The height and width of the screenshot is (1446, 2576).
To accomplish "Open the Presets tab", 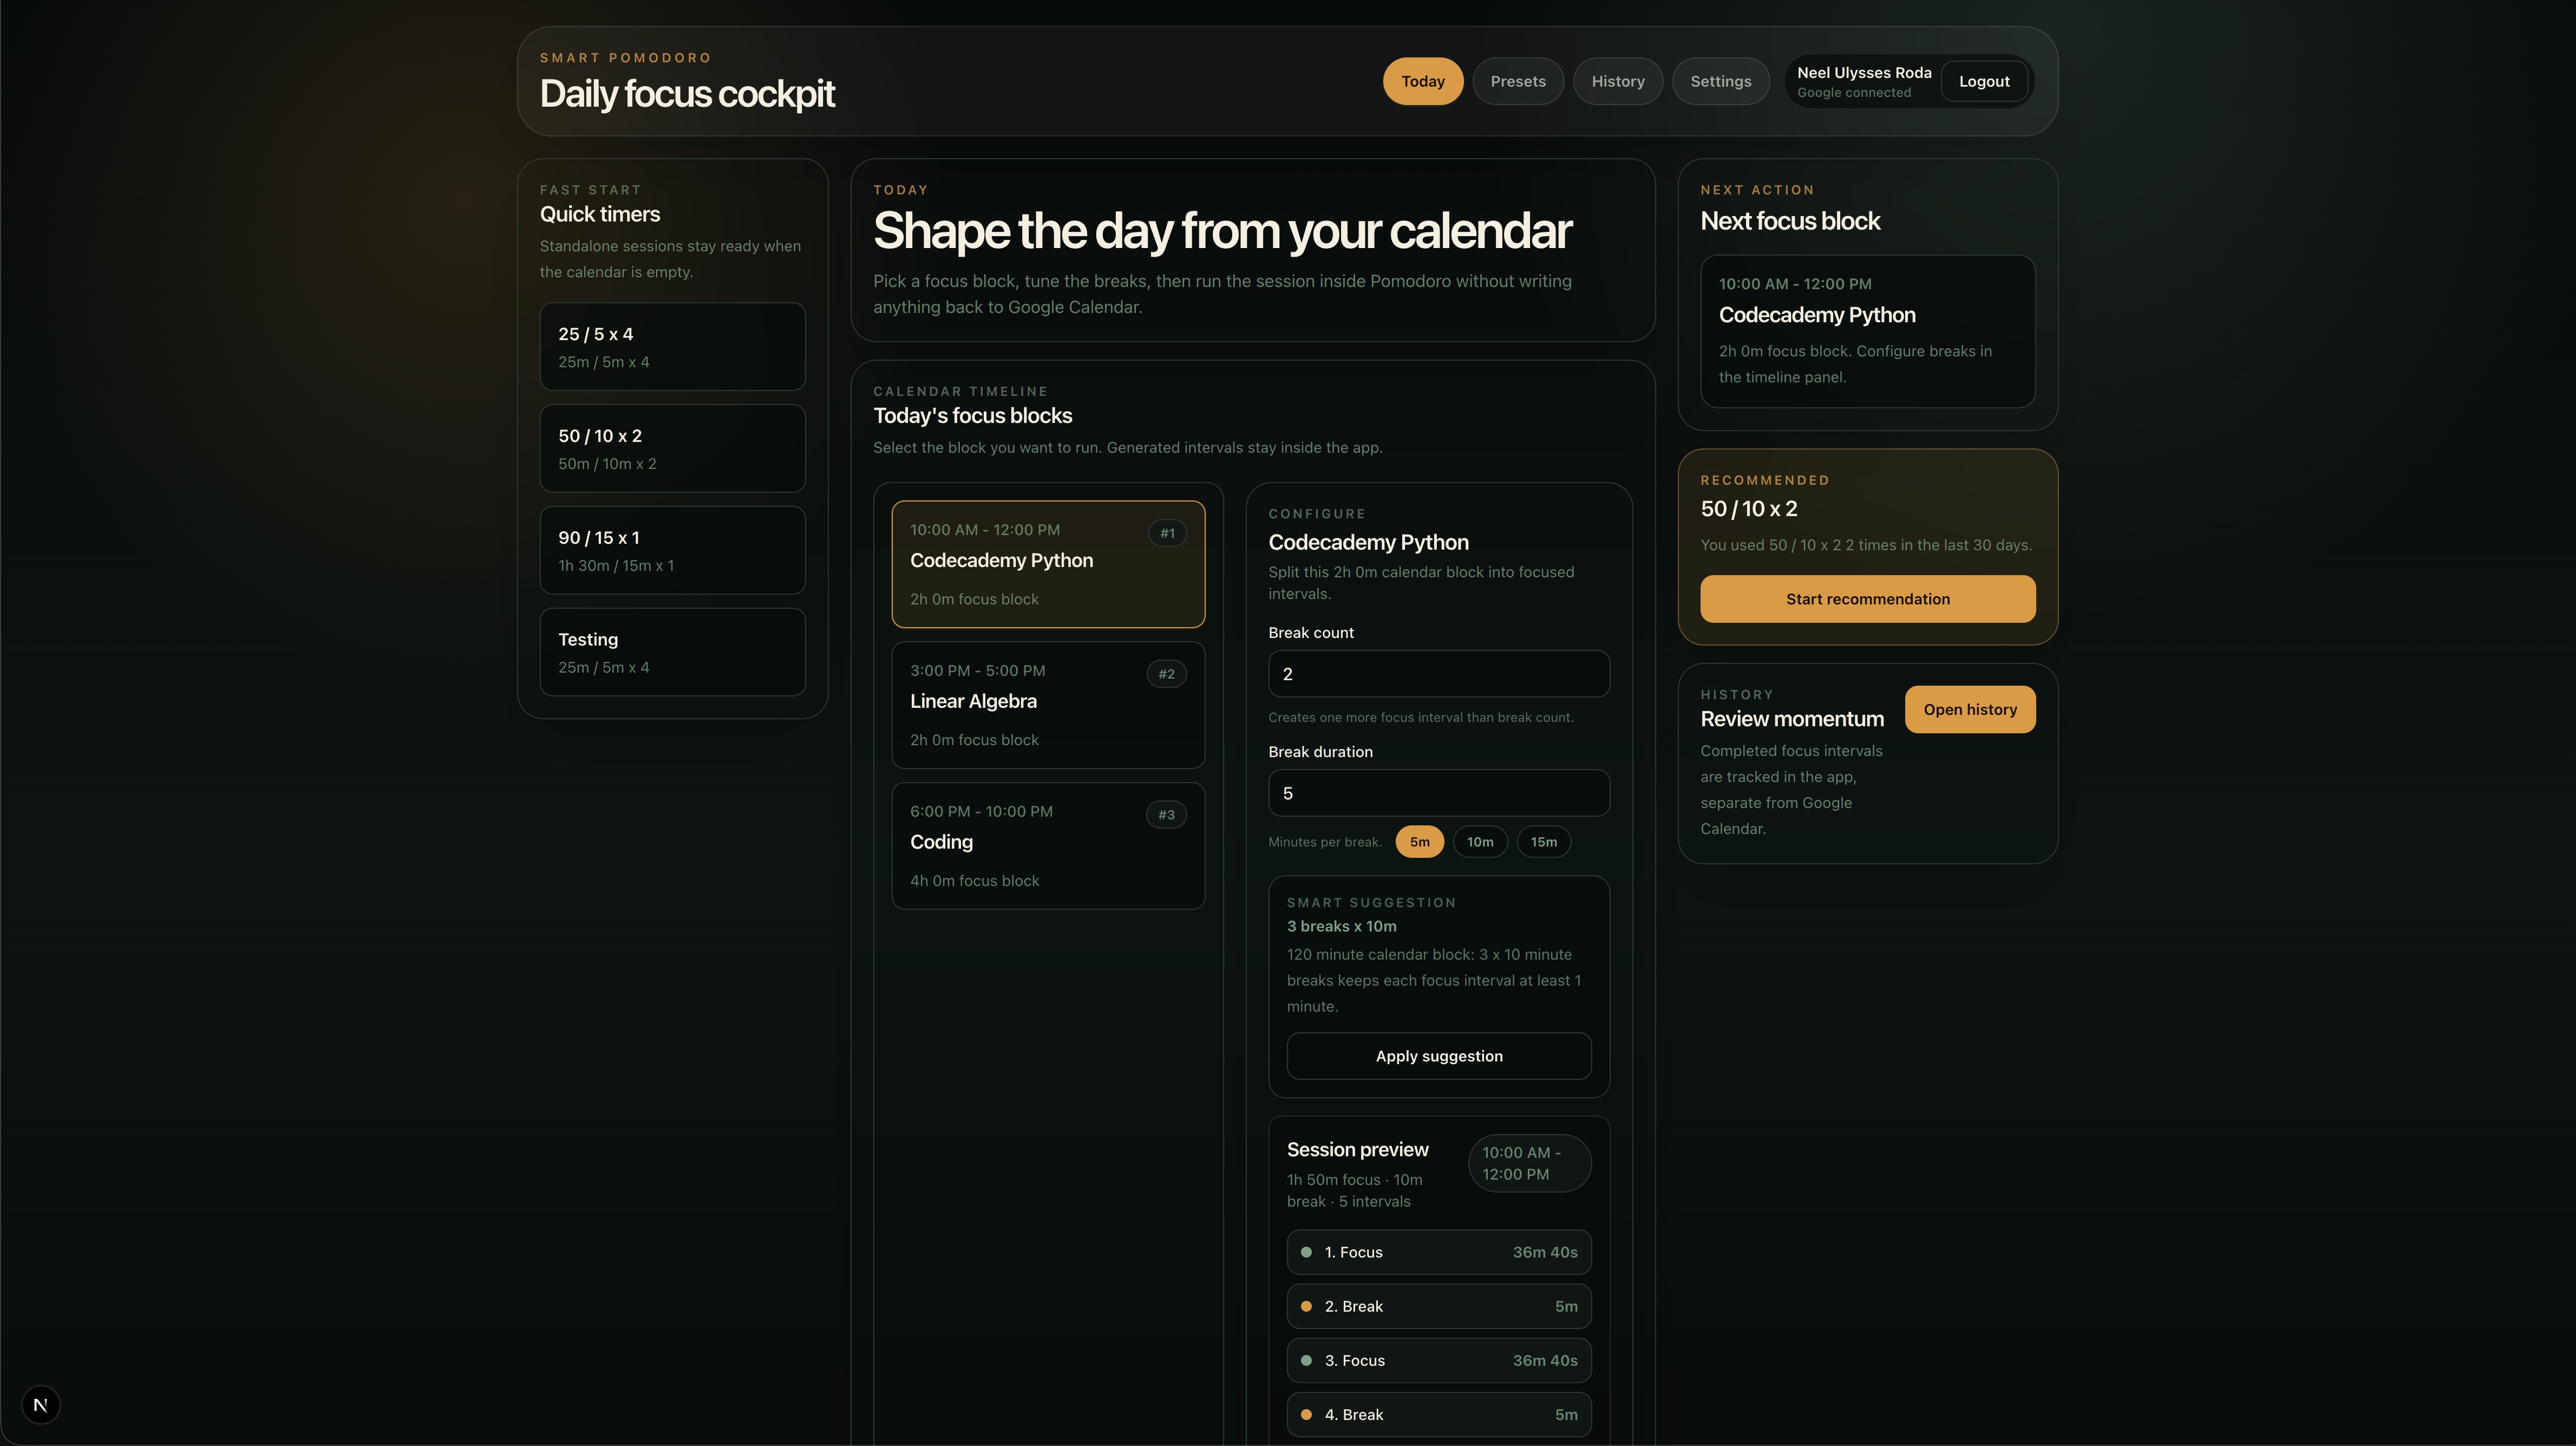I will [1517, 81].
